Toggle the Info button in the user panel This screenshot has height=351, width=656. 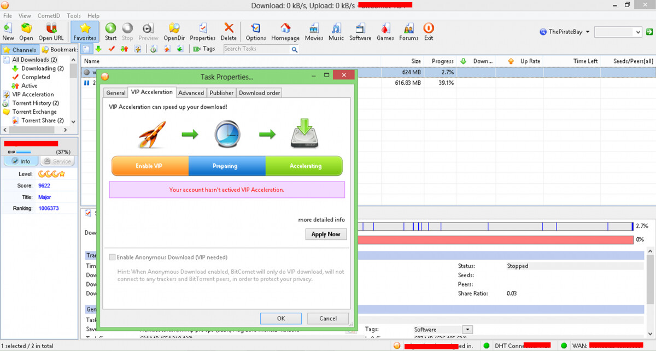click(x=21, y=161)
